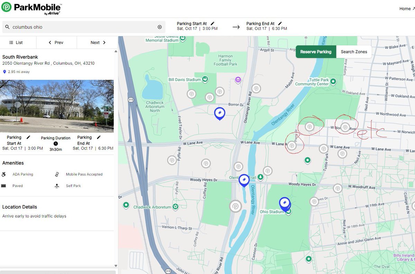The image size is (415, 274).
Task: Click Tuttle Park Community Center marker
Action: tap(333, 82)
